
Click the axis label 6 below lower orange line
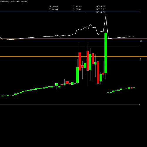click(141, 59)
